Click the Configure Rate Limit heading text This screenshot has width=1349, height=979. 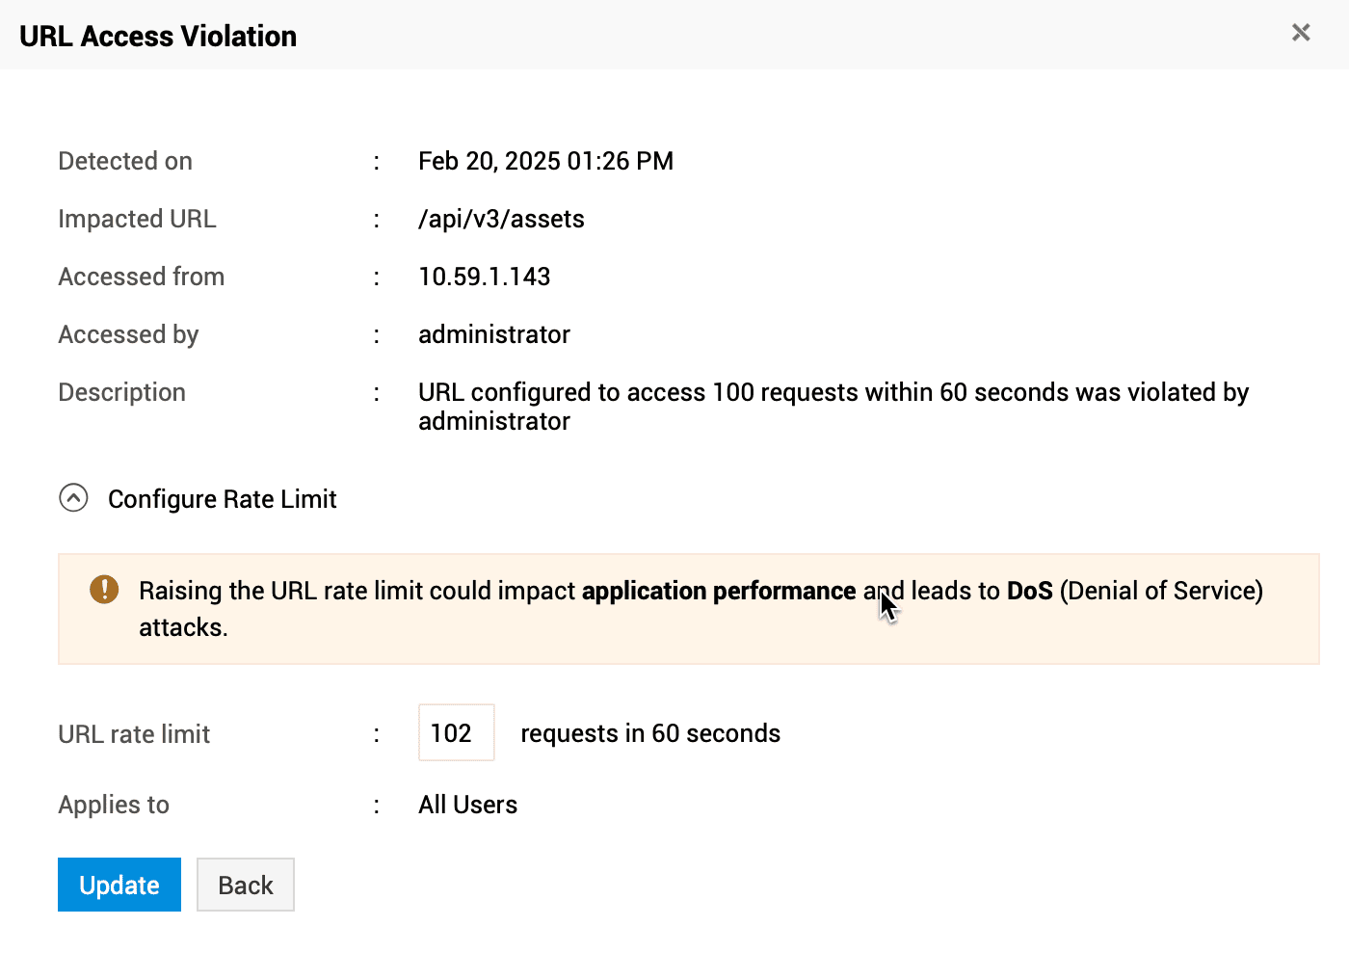[x=222, y=499]
